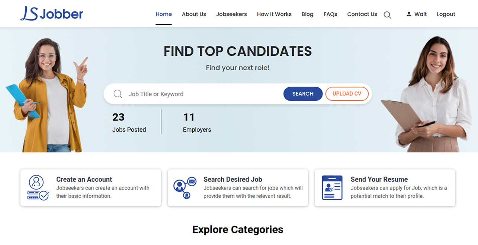Open the FAQs page
The height and width of the screenshot is (245, 478).
pyautogui.click(x=330, y=14)
